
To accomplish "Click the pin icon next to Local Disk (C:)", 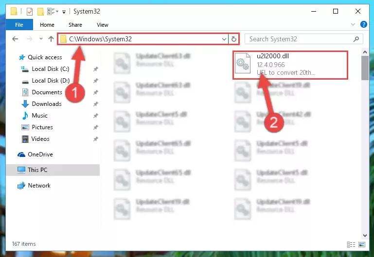I will (x=96, y=69).
